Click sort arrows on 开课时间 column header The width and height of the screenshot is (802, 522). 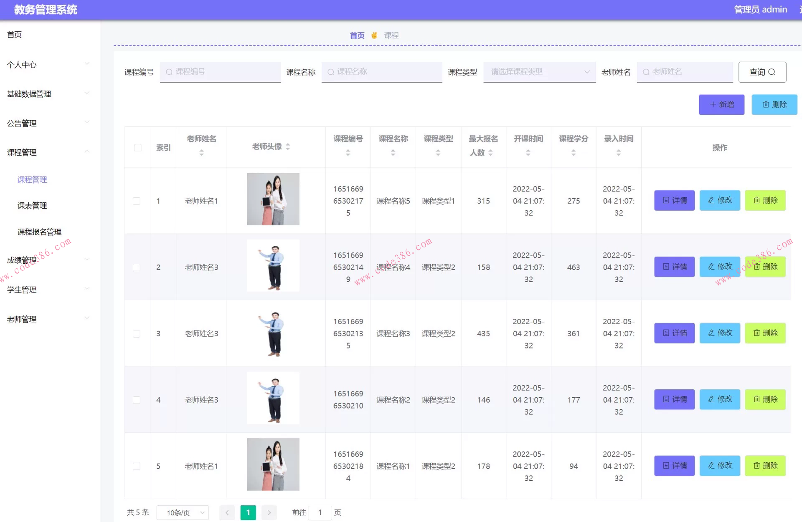click(528, 153)
